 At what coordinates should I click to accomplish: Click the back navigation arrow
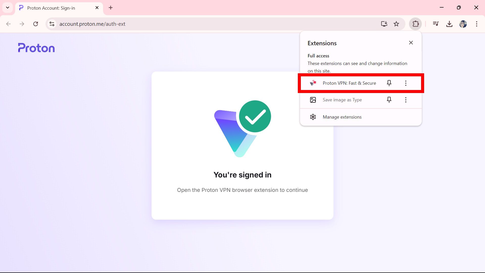(8, 24)
